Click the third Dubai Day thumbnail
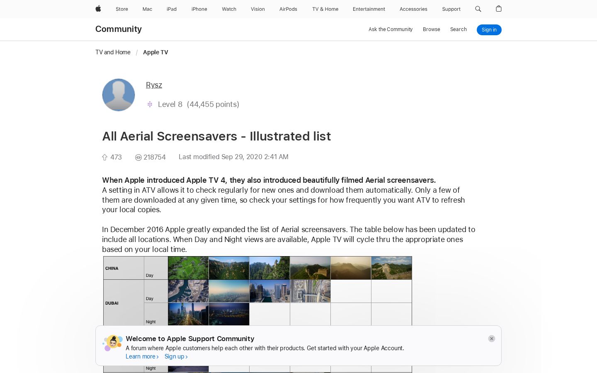Screen dimensions: 597x373 269,291
